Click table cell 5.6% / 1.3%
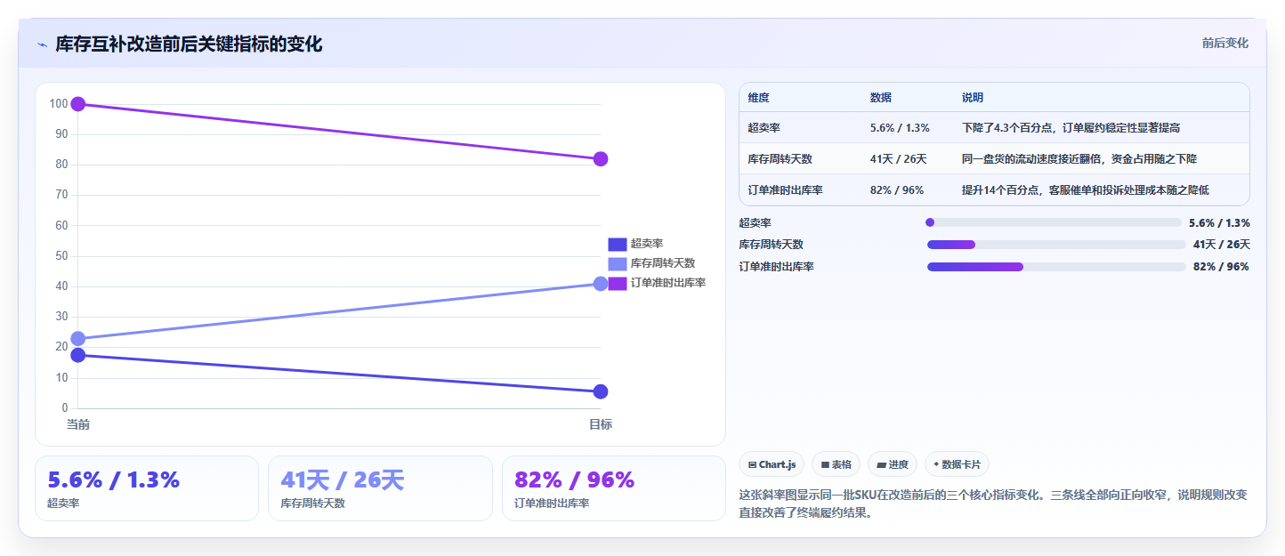 coord(900,128)
